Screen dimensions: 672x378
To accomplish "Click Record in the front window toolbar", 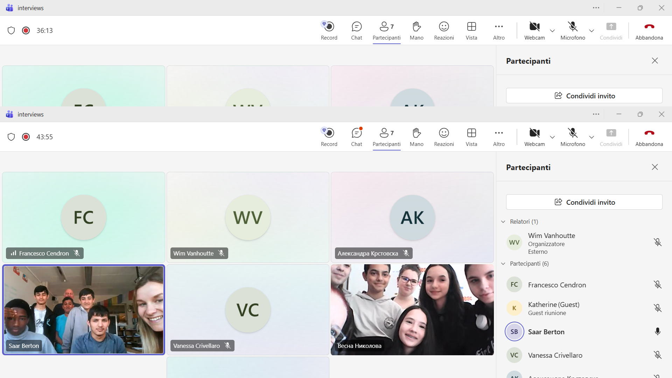I will tap(329, 137).
